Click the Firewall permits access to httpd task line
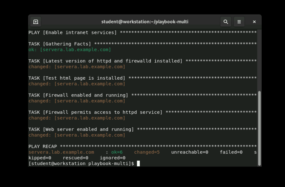This screenshot has width=285, height=187. pyautogui.click(x=142, y=112)
